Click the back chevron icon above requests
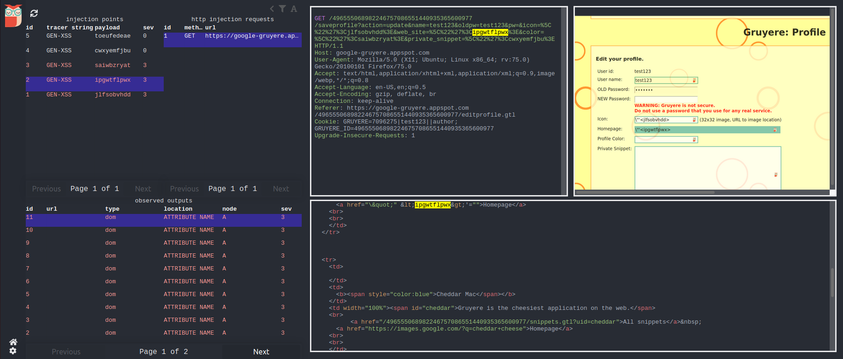 pyautogui.click(x=272, y=9)
